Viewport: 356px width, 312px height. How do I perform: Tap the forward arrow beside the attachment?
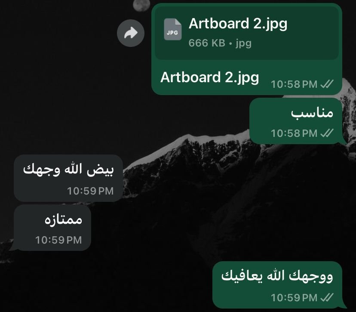[x=131, y=33]
